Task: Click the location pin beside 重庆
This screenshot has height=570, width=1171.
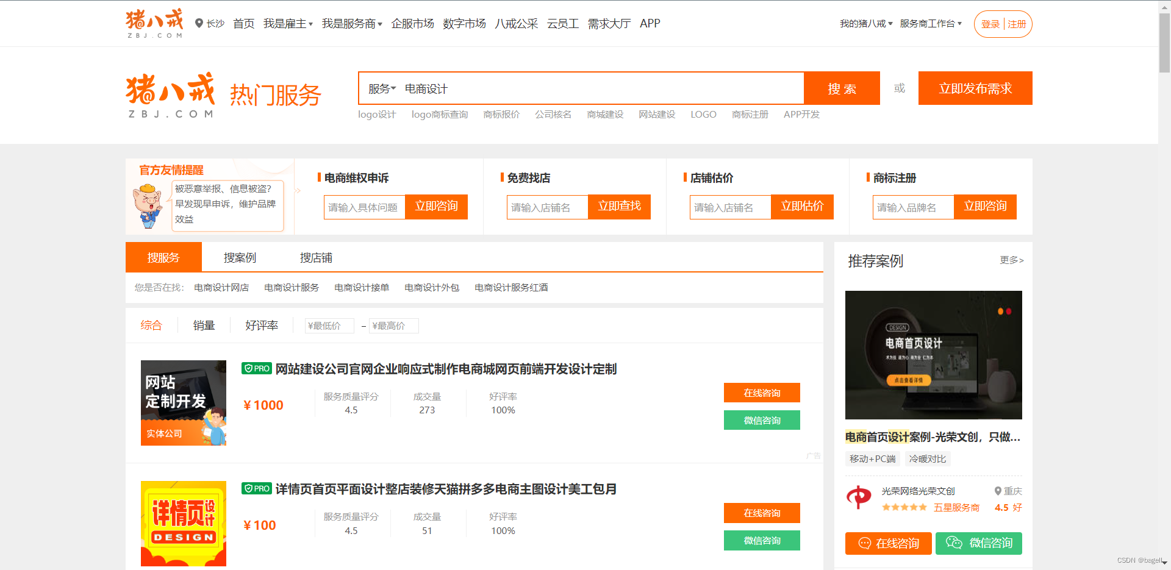Action: pos(998,491)
